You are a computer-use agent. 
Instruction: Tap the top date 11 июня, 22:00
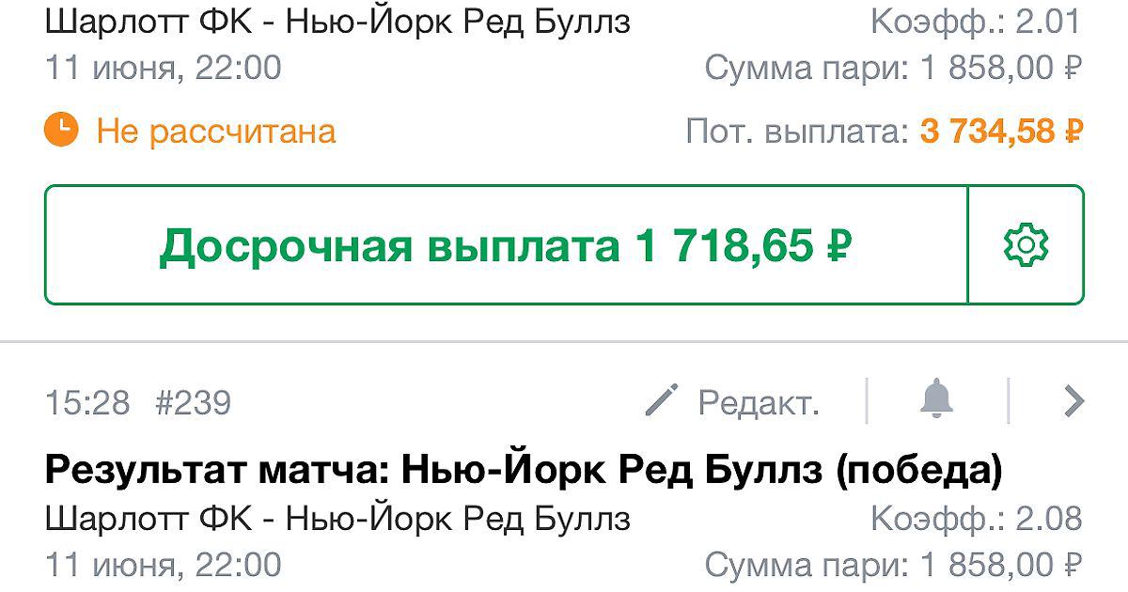pyautogui.click(x=163, y=68)
